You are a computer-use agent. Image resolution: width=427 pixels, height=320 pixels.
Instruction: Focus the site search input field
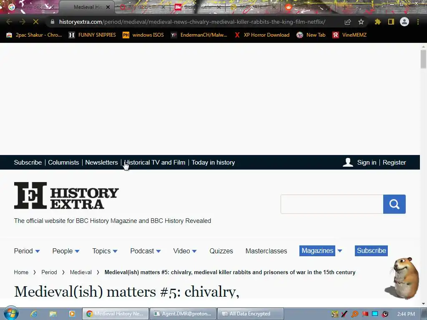click(x=332, y=204)
